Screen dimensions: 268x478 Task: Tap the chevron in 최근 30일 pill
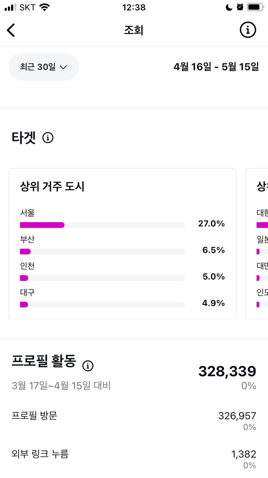point(63,67)
